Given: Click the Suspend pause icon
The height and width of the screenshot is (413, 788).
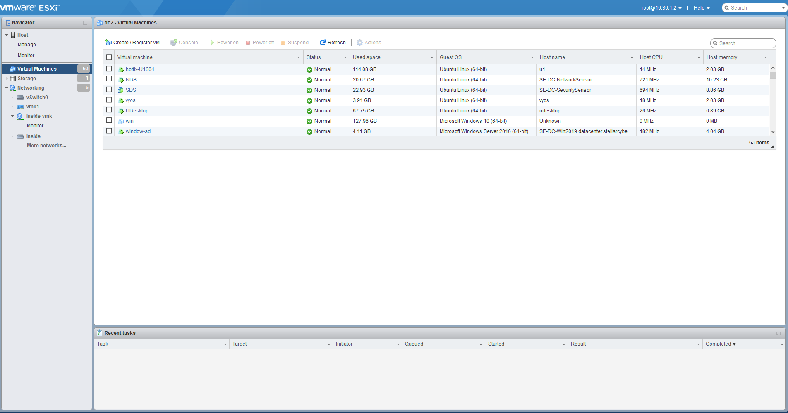Looking at the screenshot, I should click(x=283, y=43).
